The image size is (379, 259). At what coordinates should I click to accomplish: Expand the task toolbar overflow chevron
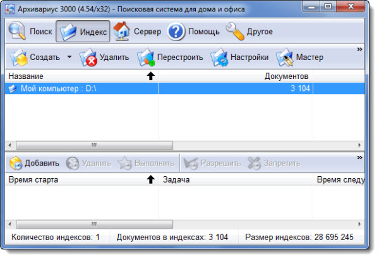point(360,155)
